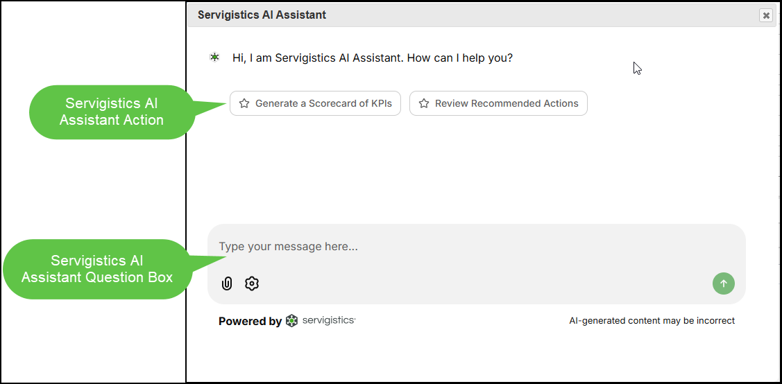The width and height of the screenshot is (782, 384).
Task: Click the 'Powered by' label
Action: (x=250, y=321)
